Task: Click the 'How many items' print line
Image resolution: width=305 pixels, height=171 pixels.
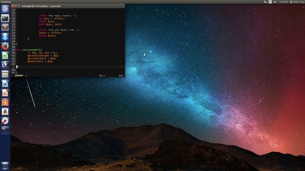Action: tap(58, 16)
